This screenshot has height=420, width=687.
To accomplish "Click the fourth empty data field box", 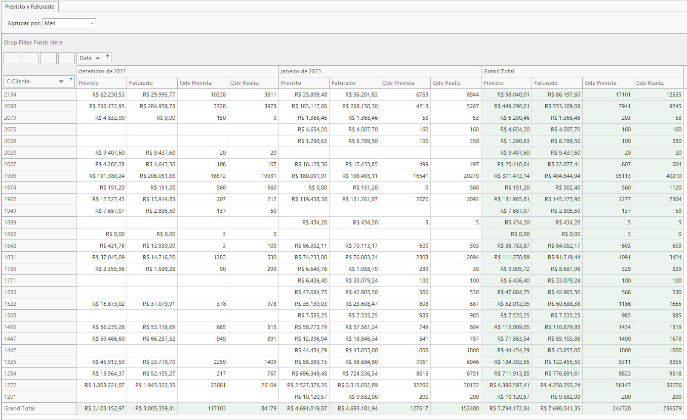I will tap(66, 58).
